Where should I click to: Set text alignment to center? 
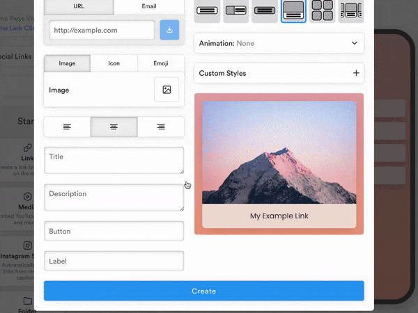[x=114, y=127]
